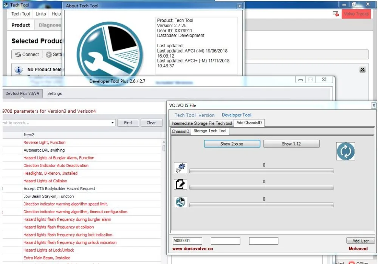This screenshot has width=378, height=264.
Task: Click the Clear button
Action: pyautogui.click(x=151, y=123)
